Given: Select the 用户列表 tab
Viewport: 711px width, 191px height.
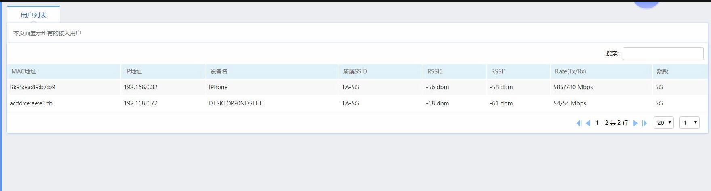Looking at the screenshot, I should [34, 15].
